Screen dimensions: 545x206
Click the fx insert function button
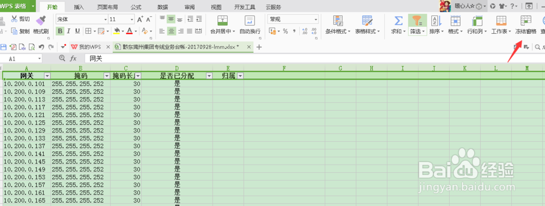[x=74, y=59]
